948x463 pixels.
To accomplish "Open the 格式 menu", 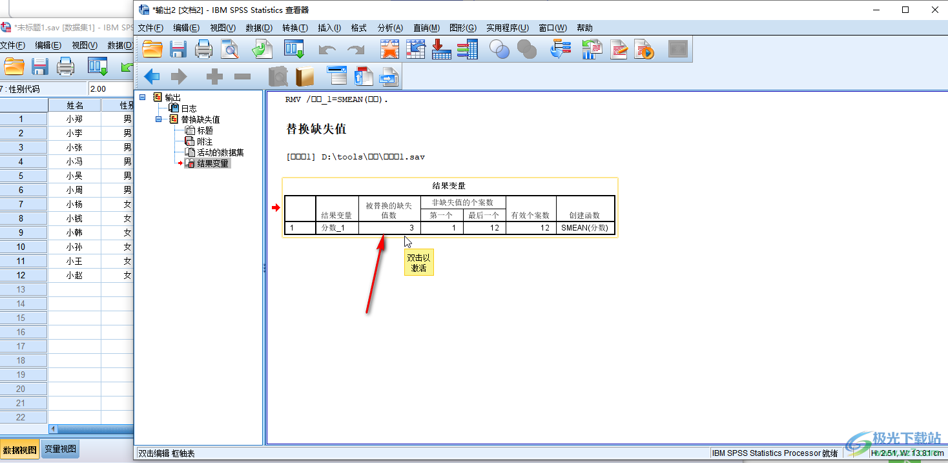I will click(358, 28).
